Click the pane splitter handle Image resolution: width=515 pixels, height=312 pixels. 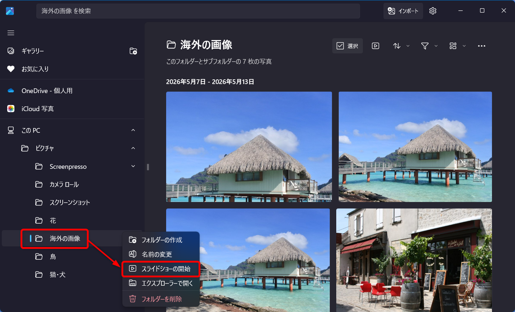[x=148, y=167]
